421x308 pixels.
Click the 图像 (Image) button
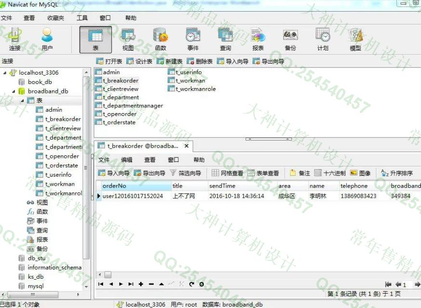[x=360, y=173]
